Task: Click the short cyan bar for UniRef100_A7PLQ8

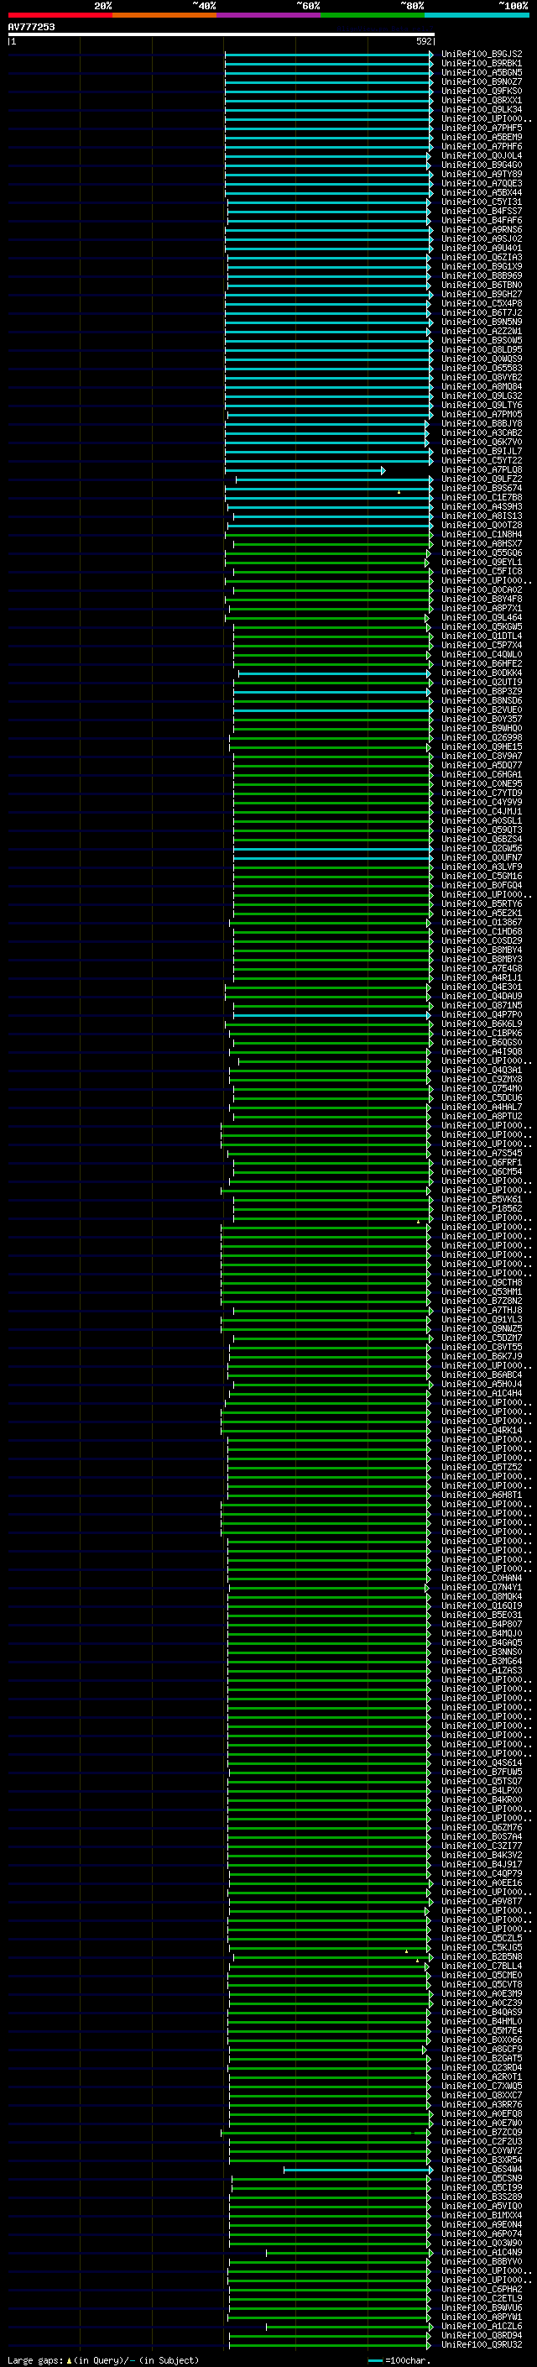Action: coord(305,470)
